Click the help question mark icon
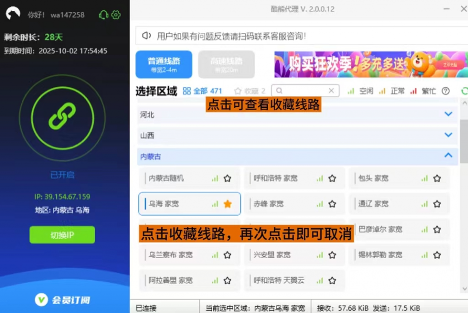The image size is (468, 313). [x=446, y=91]
